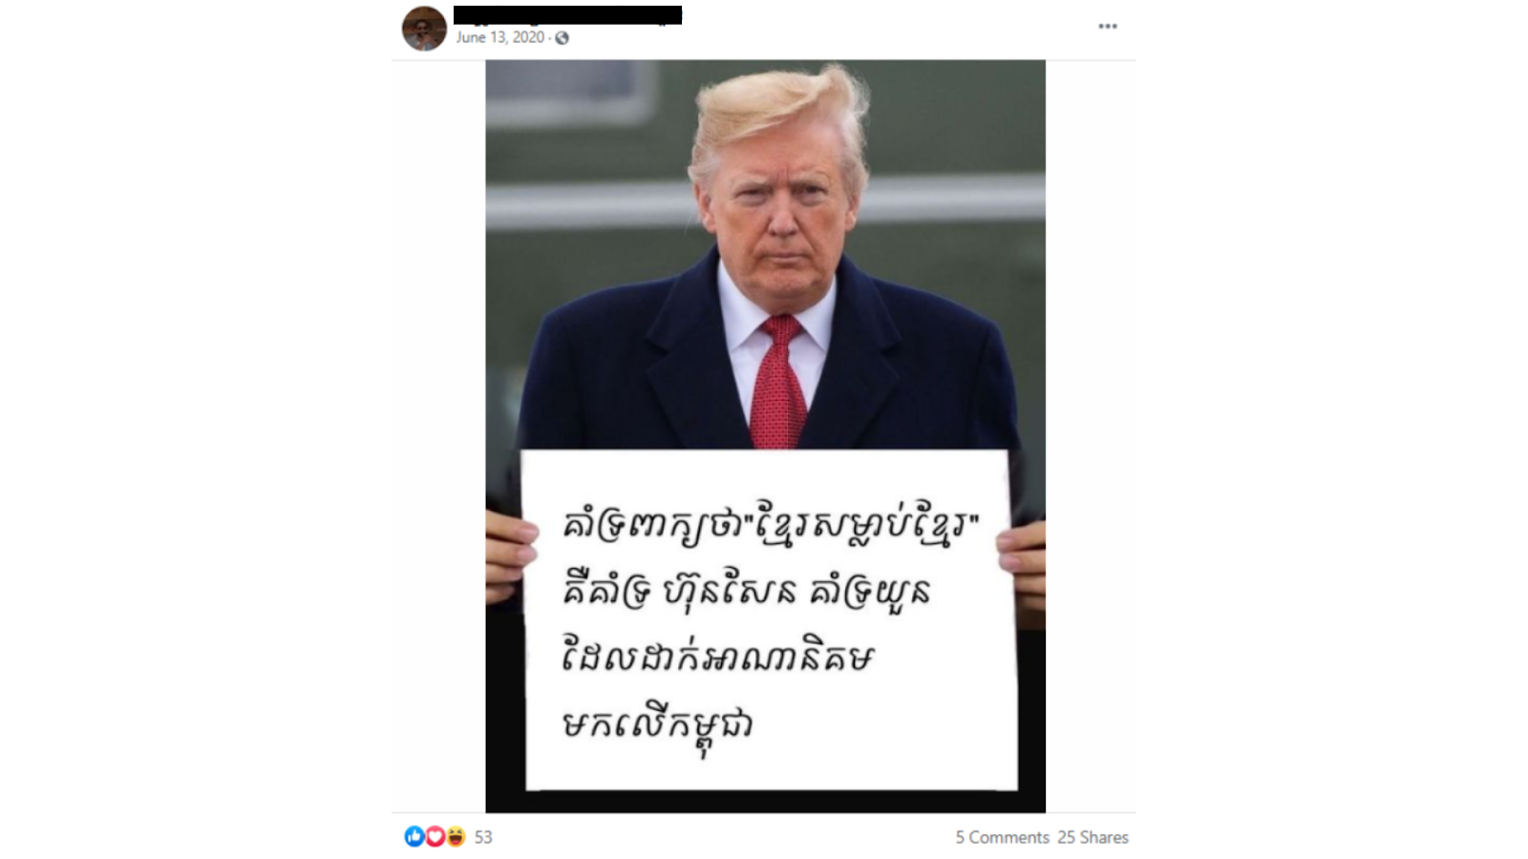Screen dimensions: 1528x859
Task: Open the June 13, 2020 timestamp link
Action: pos(499,37)
